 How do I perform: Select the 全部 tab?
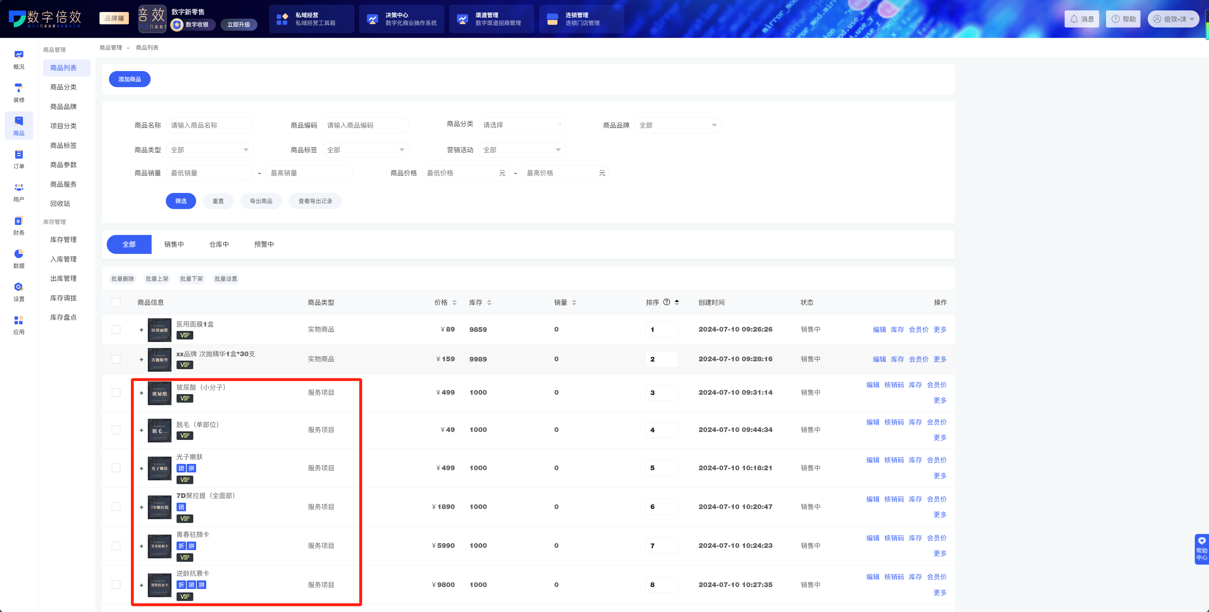(x=129, y=244)
